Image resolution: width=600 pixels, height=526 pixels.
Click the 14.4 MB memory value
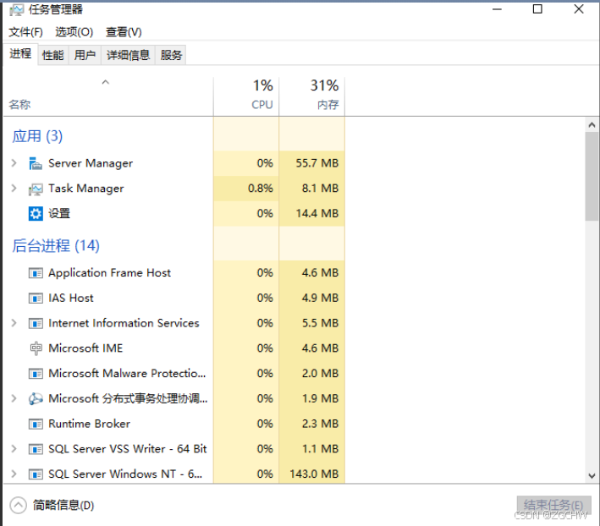coord(317,213)
